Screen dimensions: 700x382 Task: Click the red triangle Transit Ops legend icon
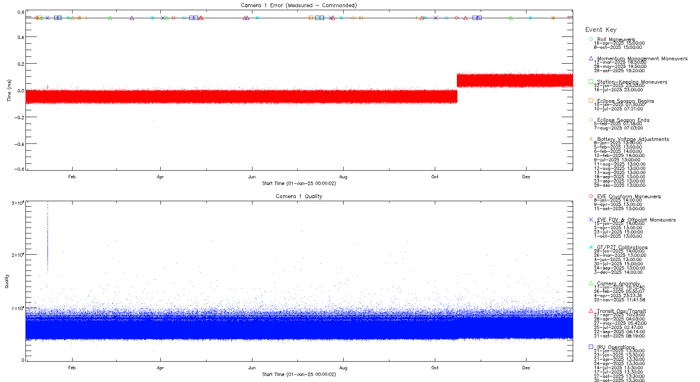coord(591,311)
